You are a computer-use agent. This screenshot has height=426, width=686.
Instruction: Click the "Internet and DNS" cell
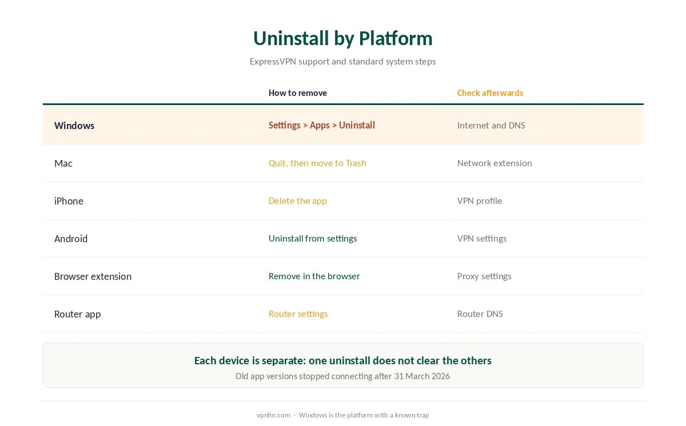pyautogui.click(x=491, y=126)
